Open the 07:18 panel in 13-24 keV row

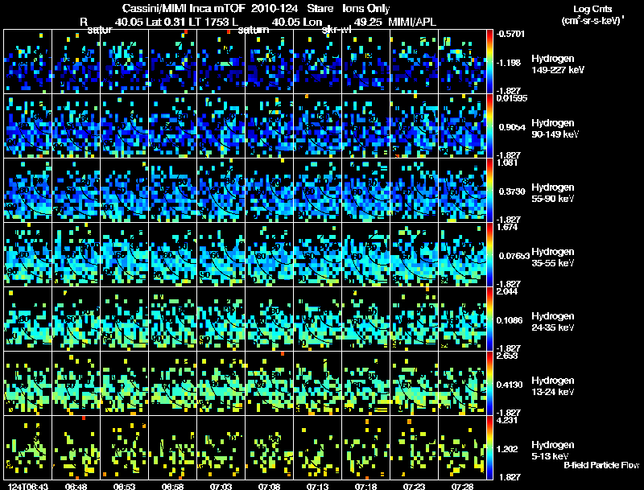(x=365, y=384)
